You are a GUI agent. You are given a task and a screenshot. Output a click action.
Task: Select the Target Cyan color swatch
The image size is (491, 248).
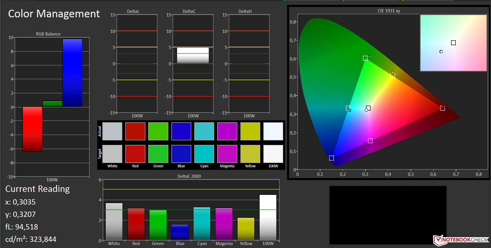(x=204, y=154)
